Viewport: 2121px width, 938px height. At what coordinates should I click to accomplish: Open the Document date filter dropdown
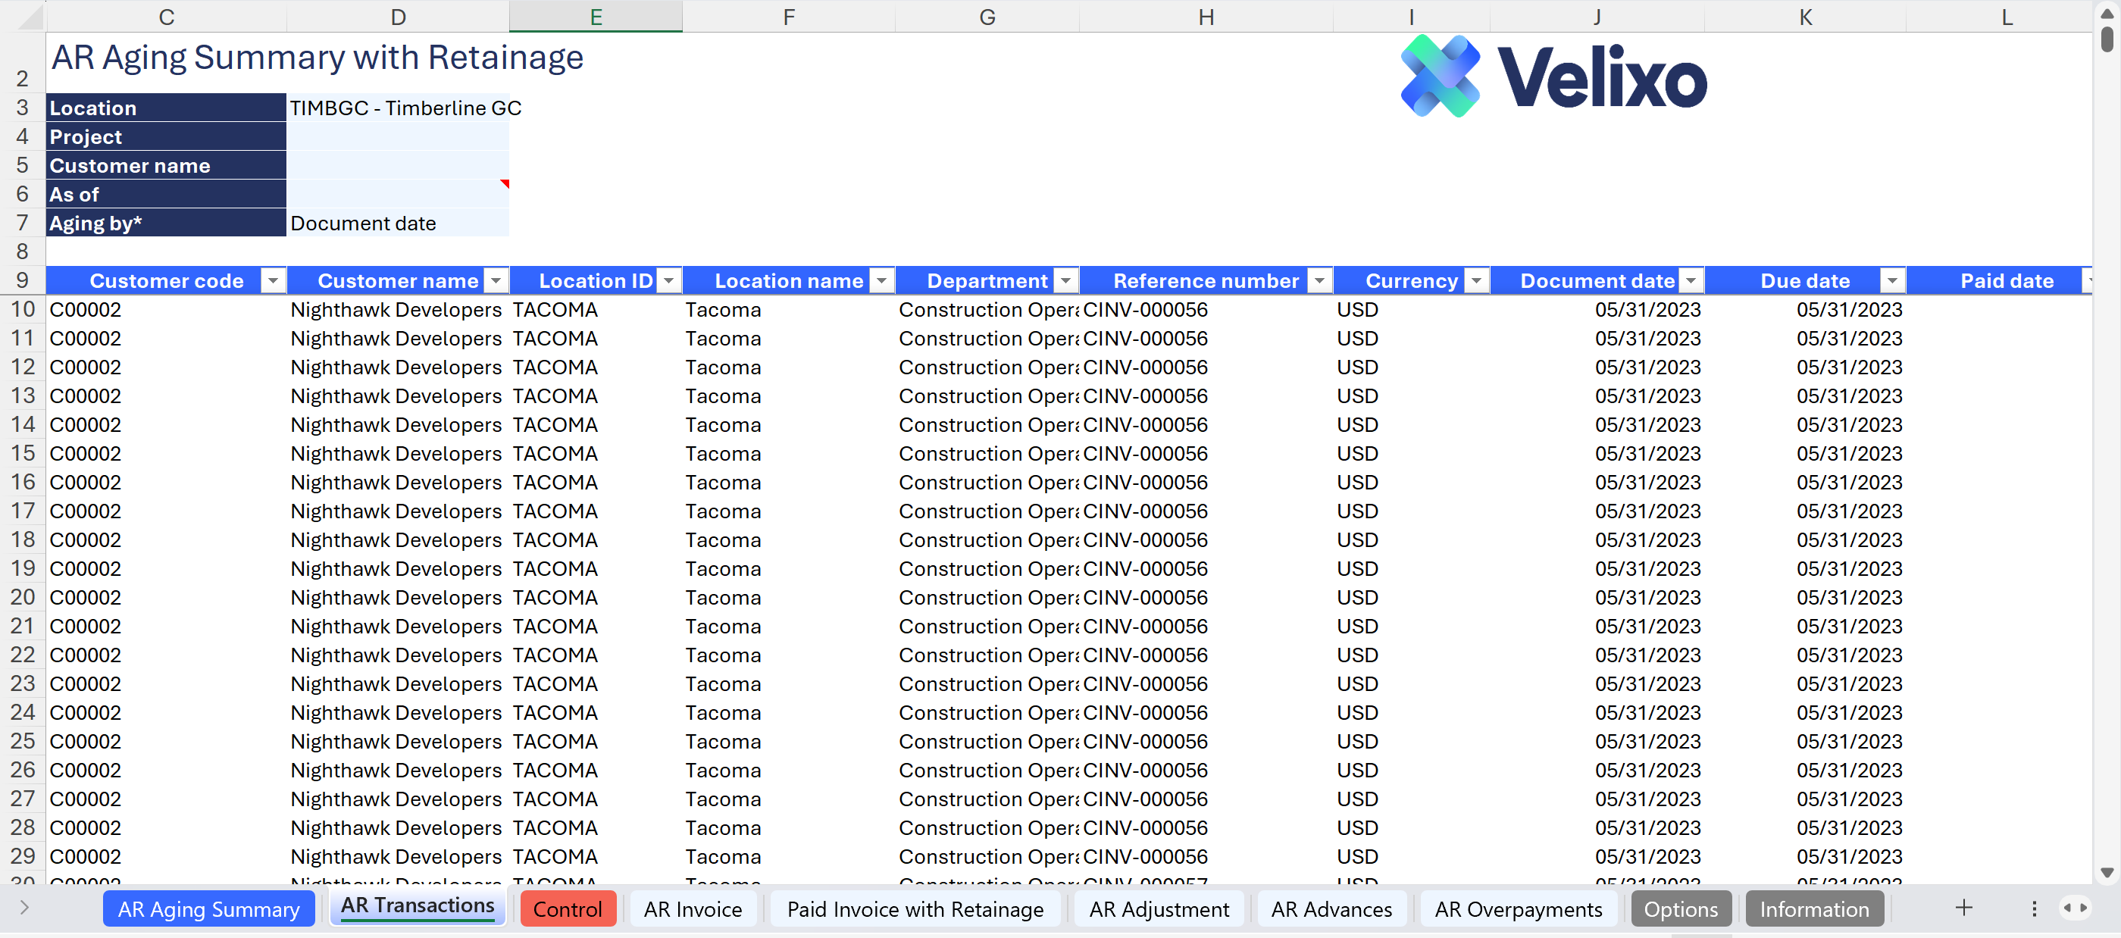pos(1691,281)
